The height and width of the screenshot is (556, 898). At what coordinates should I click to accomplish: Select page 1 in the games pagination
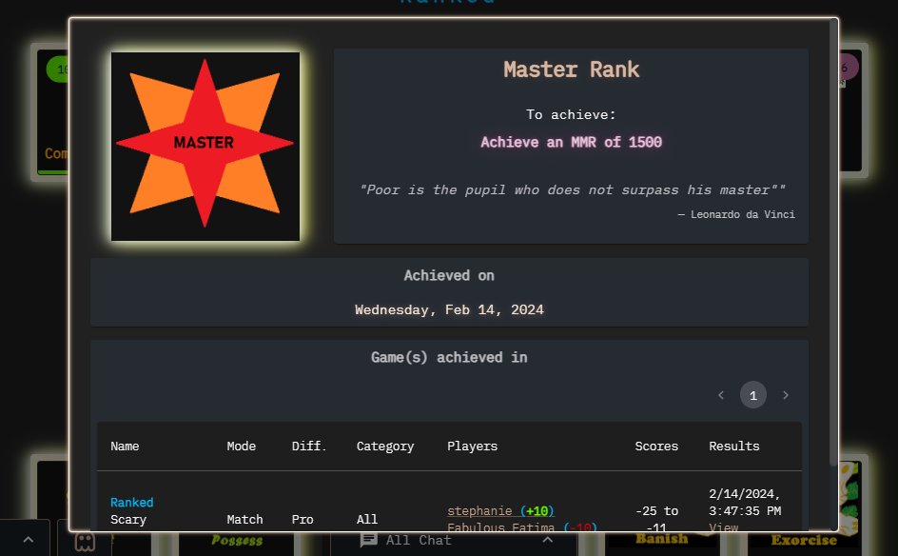coord(753,394)
